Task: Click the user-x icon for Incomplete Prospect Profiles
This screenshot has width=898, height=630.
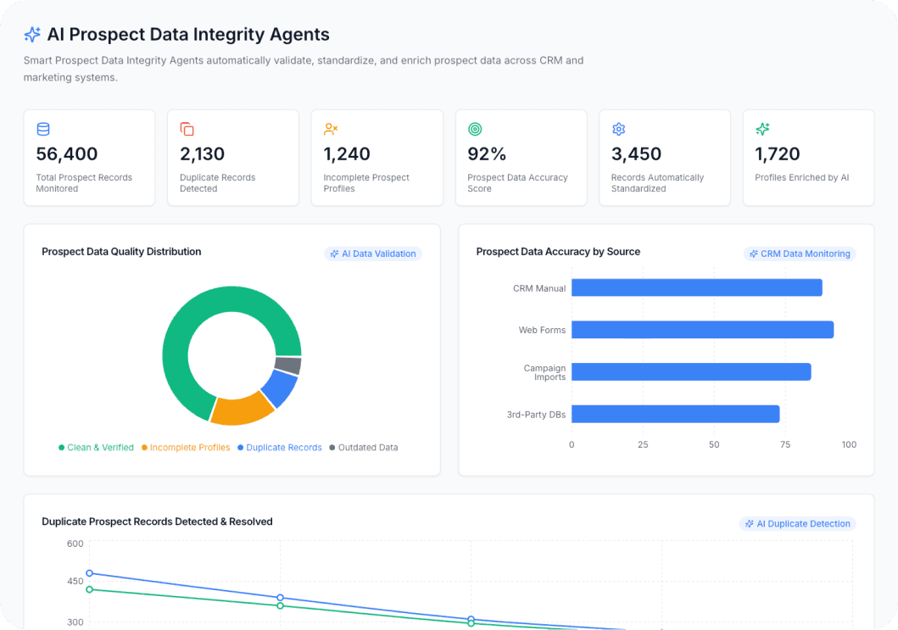Action: tap(330, 129)
